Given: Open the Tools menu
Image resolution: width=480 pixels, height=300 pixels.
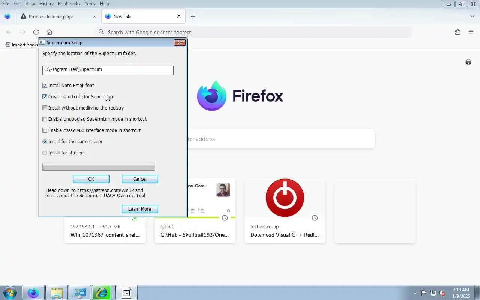Looking at the screenshot, I should point(90,4).
